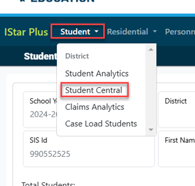Focus the SIS Id input field

click(x=89, y=149)
